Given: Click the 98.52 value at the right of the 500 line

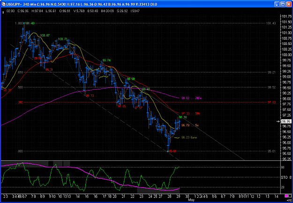Looking at the screenshot, I should (x=272, y=87).
